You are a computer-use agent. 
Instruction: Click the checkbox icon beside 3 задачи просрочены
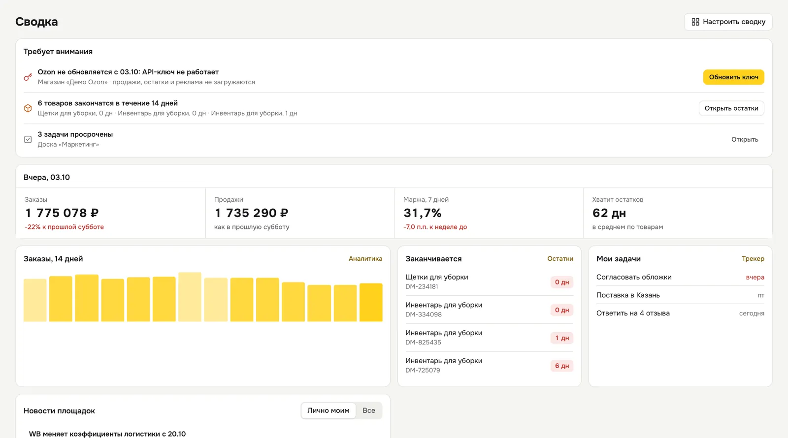click(x=28, y=139)
